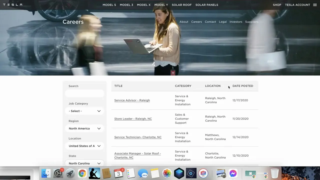Image resolution: width=320 pixels, height=180 pixels.
Task: Restore the green minimized Chrome window
Action: point(250,174)
